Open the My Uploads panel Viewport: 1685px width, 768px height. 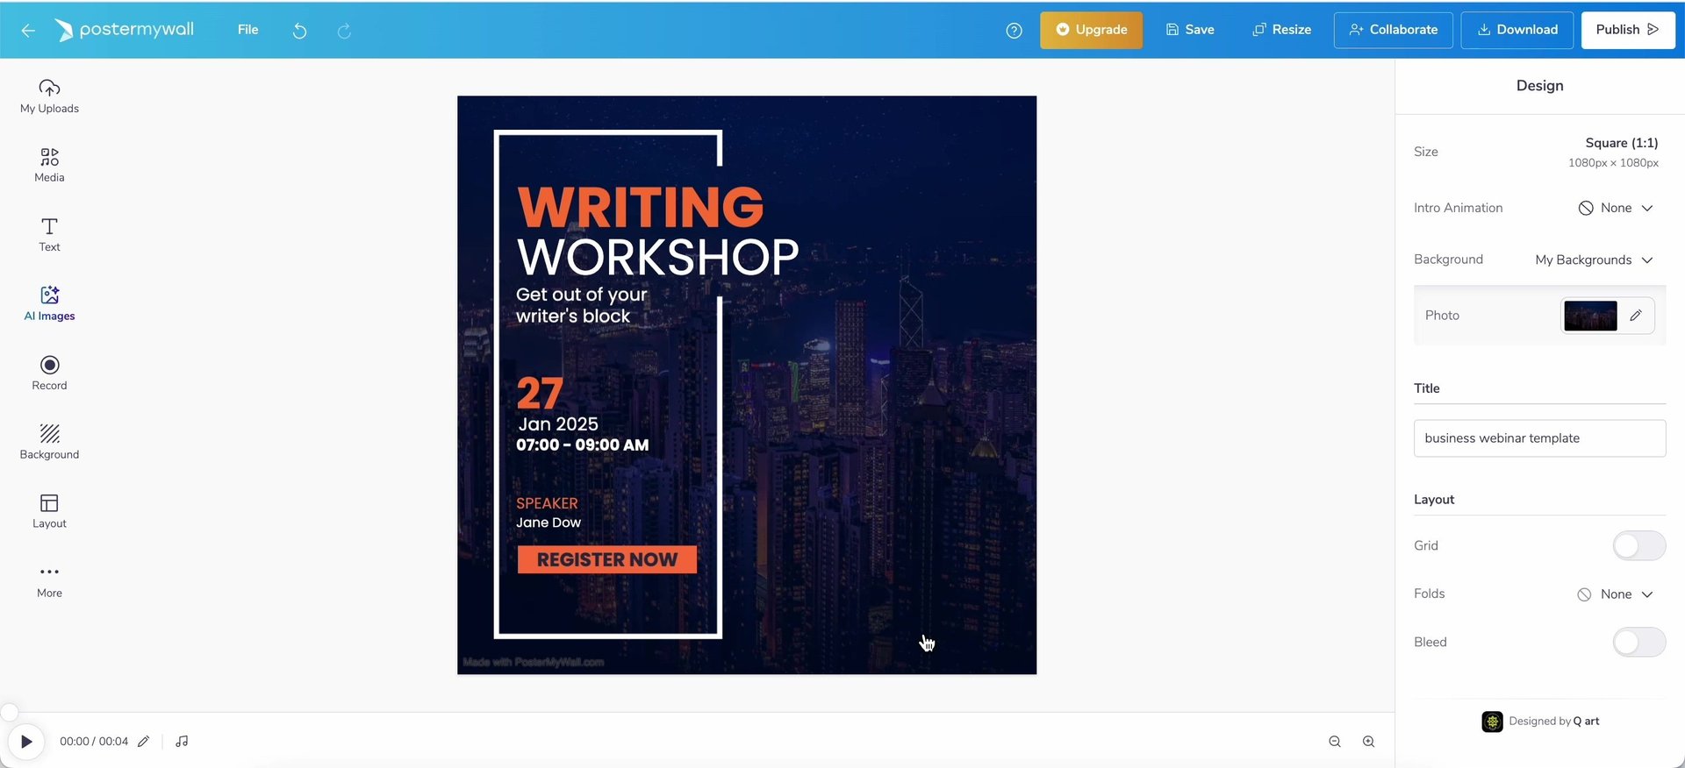click(49, 96)
